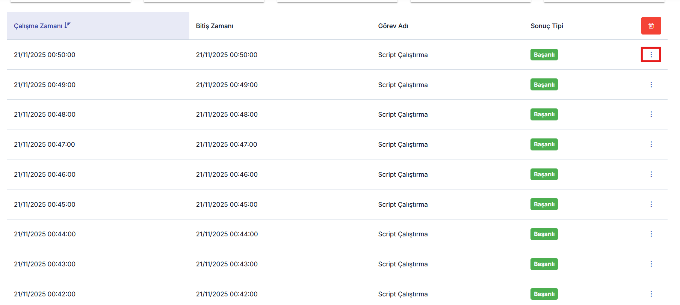Sort by Bitiş Zamanı column header
Viewport: 680px width, 305px height.
[214, 26]
